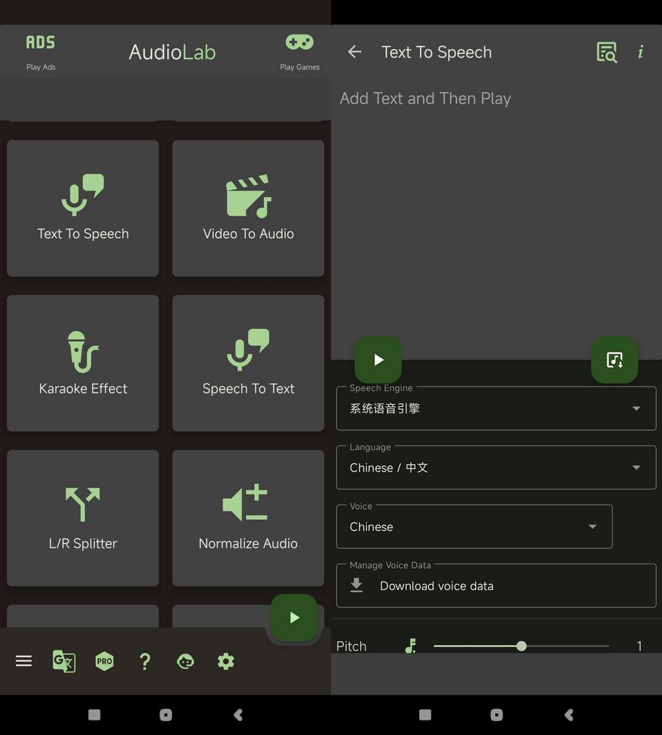Click the download arrow icon in Manage Voice Data
The width and height of the screenshot is (662, 735).
pos(357,585)
